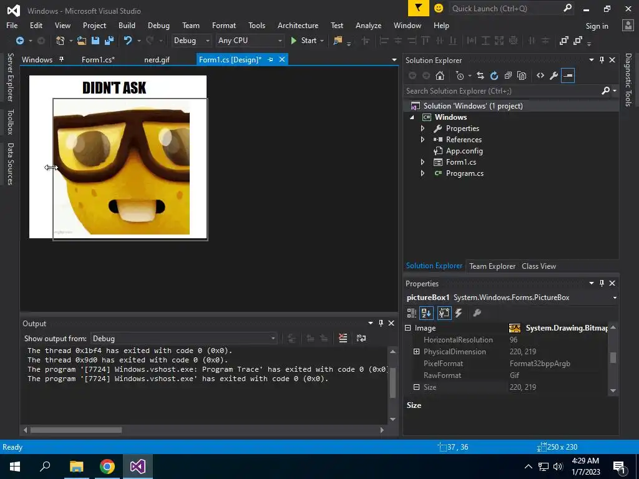Viewport: 639px width, 479px height.
Task: Open the pictureBox1 object selector dropdown
Action: click(615, 298)
